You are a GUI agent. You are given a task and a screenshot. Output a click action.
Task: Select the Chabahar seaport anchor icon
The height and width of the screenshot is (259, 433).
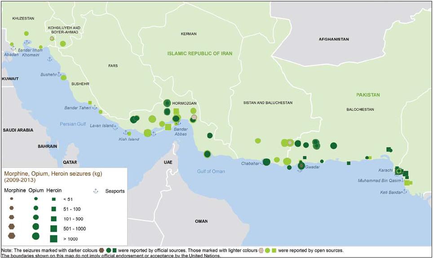pyautogui.click(x=263, y=164)
